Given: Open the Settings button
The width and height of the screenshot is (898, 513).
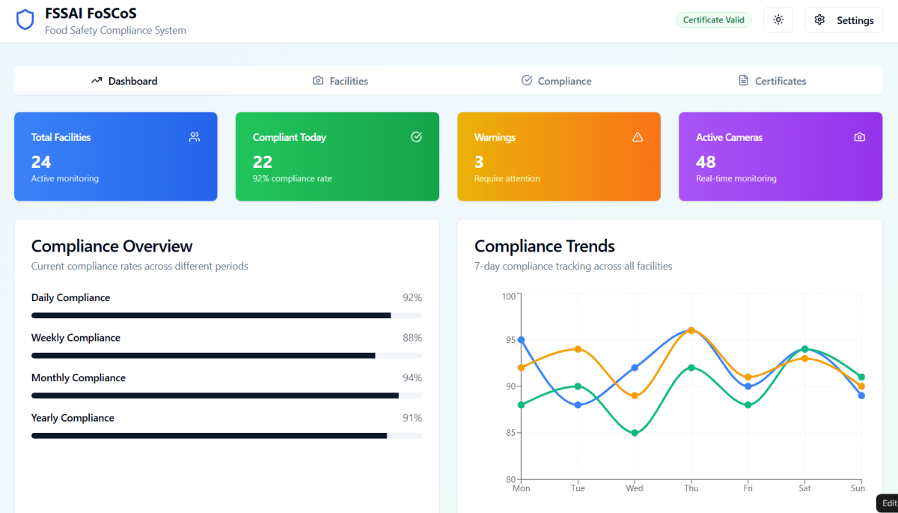Looking at the screenshot, I should click(x=843, y=20).
